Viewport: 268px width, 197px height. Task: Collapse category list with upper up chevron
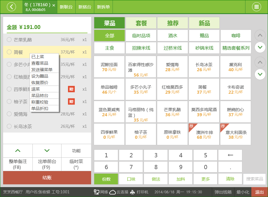pyautogui.click(x=260, y=35)
